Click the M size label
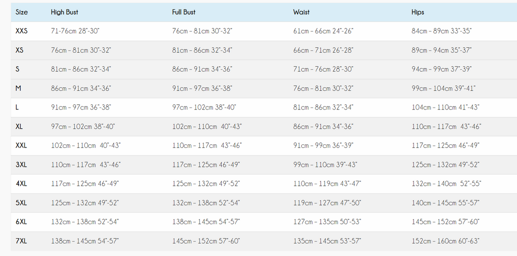 [18, 88]
